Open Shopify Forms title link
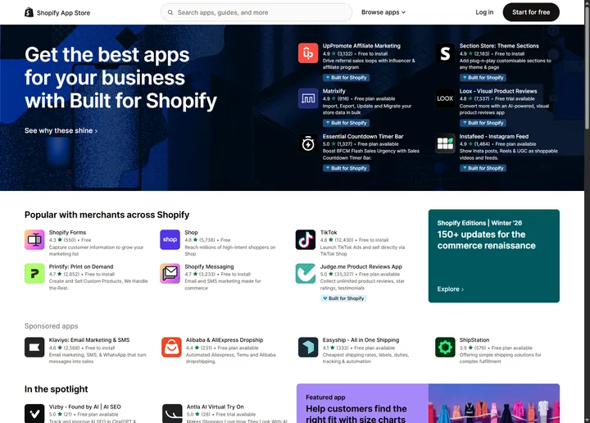The height and width of the screenshot is (423, 590). point(67,233)
